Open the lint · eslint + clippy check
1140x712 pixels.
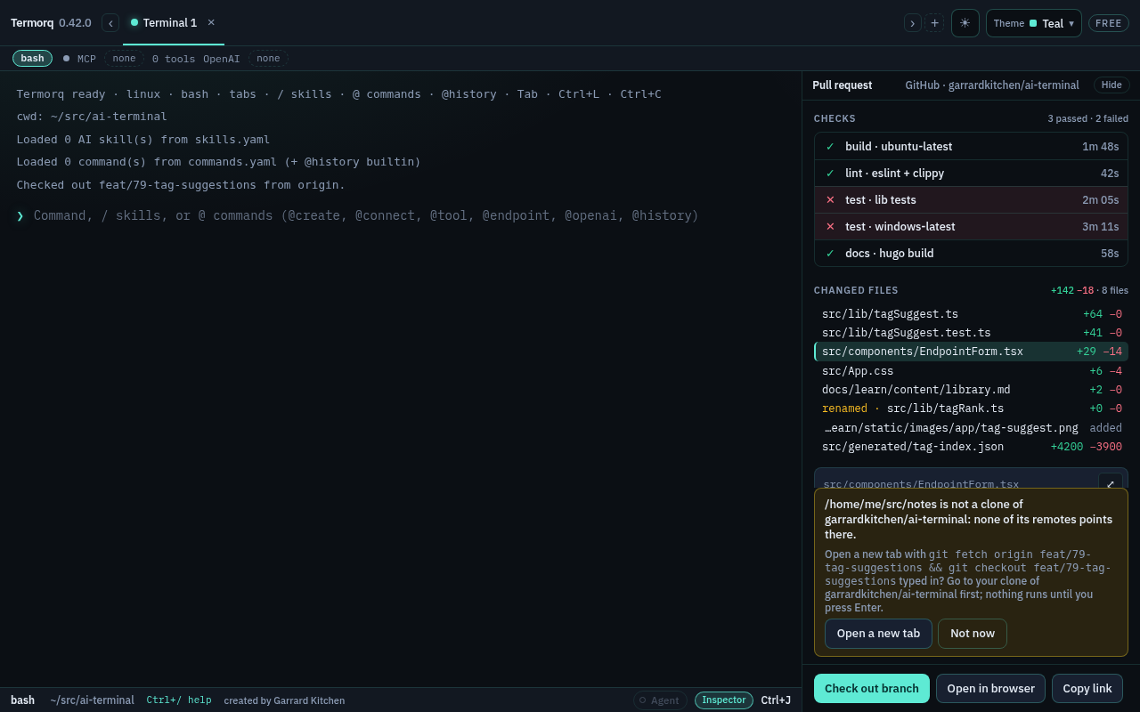[971, 174]
